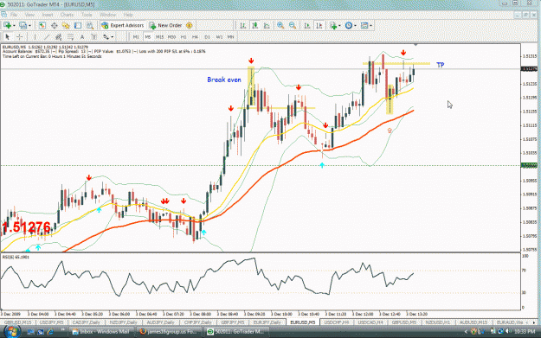Image resolution: width=541 pixels, height=338 pixels.
Task: Zoom out on the chart
Action: [x=293, y=25]
